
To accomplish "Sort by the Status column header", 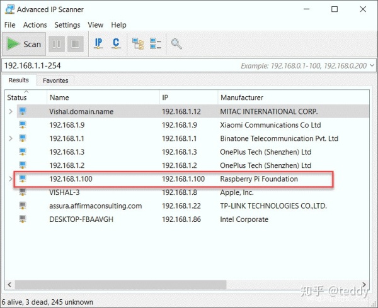I will coord(26,97).
